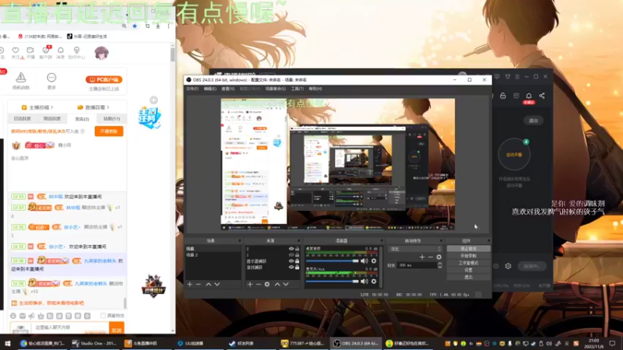Click the PC客户端 orange button
The height and width of the screenshot is (350, 623).
tap(104, 80)
